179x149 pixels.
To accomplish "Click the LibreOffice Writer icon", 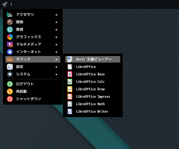I will pyautogui.click(x=70, y=111).
